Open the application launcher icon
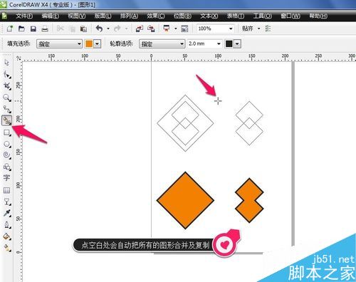 (x=167, y=28)
